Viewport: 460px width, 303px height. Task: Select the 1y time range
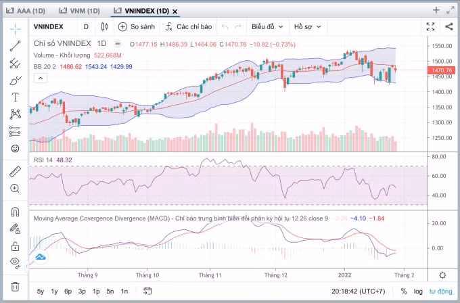pyautogui.click(x=54, y=292)
